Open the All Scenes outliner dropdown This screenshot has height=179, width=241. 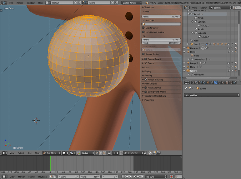pos(220,8)
